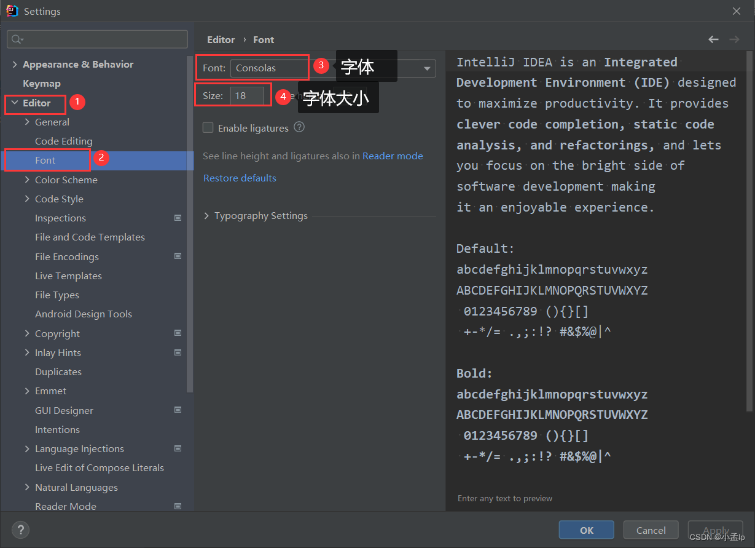Screen dimensions: 755x548
Task: Click Restore defaults link
Action: coord(240,178)
